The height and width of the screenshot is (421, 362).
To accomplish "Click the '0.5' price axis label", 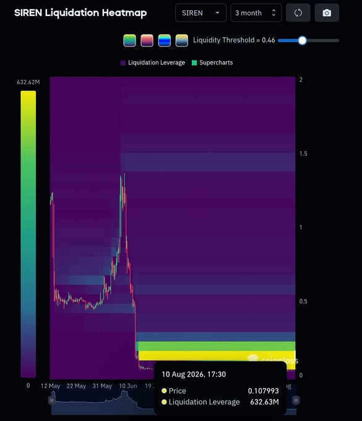I will pyautogui.click(x=303, y=302).
